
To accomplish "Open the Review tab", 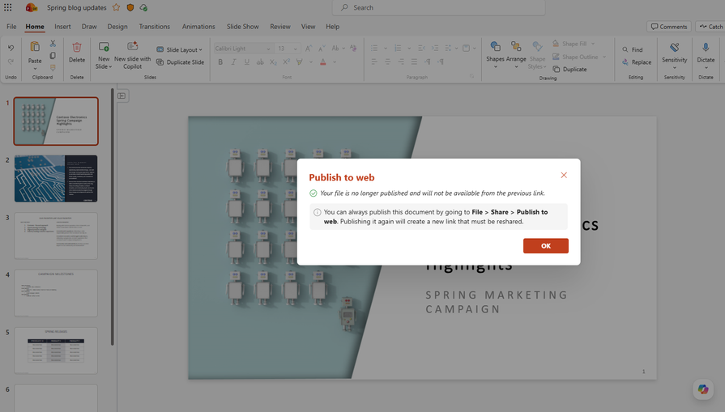I will [x=280, y=27].
